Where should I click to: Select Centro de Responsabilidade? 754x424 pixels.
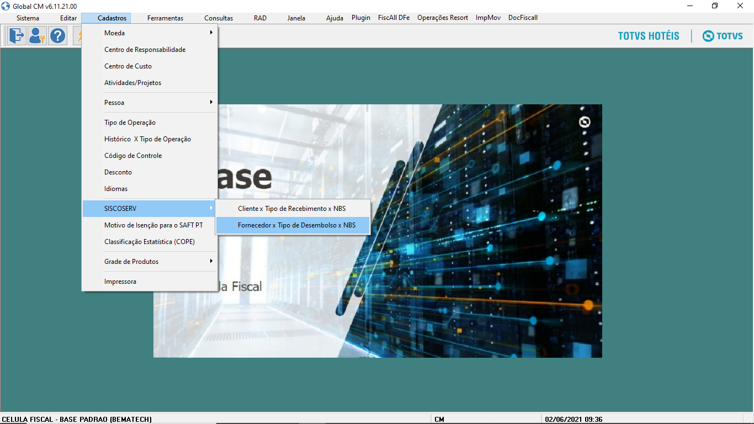(x=150, y=50)
